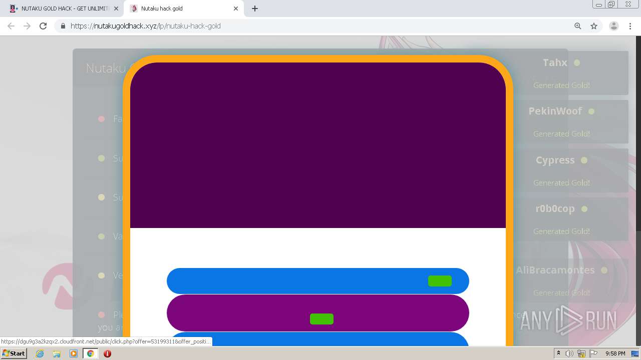This screenshot has height=360, width=641.
Task: Open media player from taskbar
Action: pyautogui.click(x=74, y=353)
